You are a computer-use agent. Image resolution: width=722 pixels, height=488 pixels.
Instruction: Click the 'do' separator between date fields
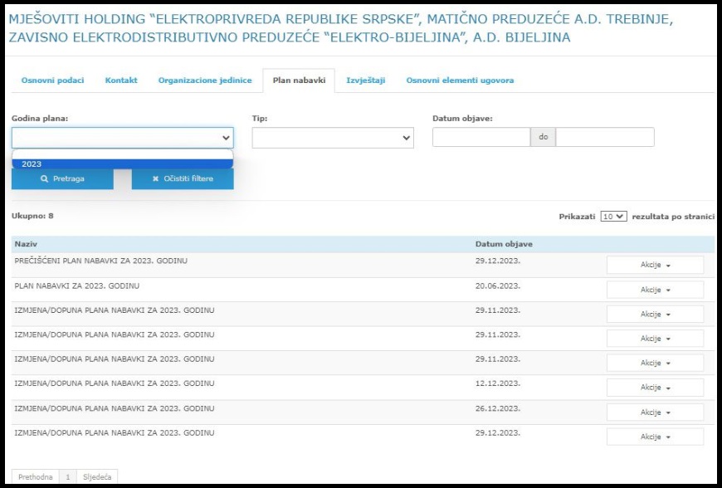(x=543, y=137)
